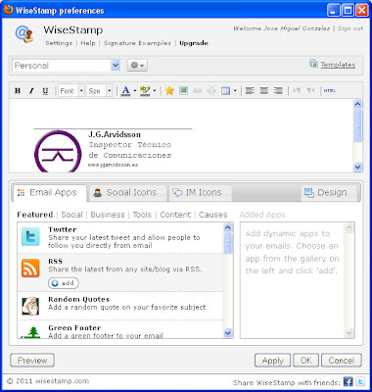Align text right
The width and height of the screenshot is (372, 392).
tap(278, 91)
